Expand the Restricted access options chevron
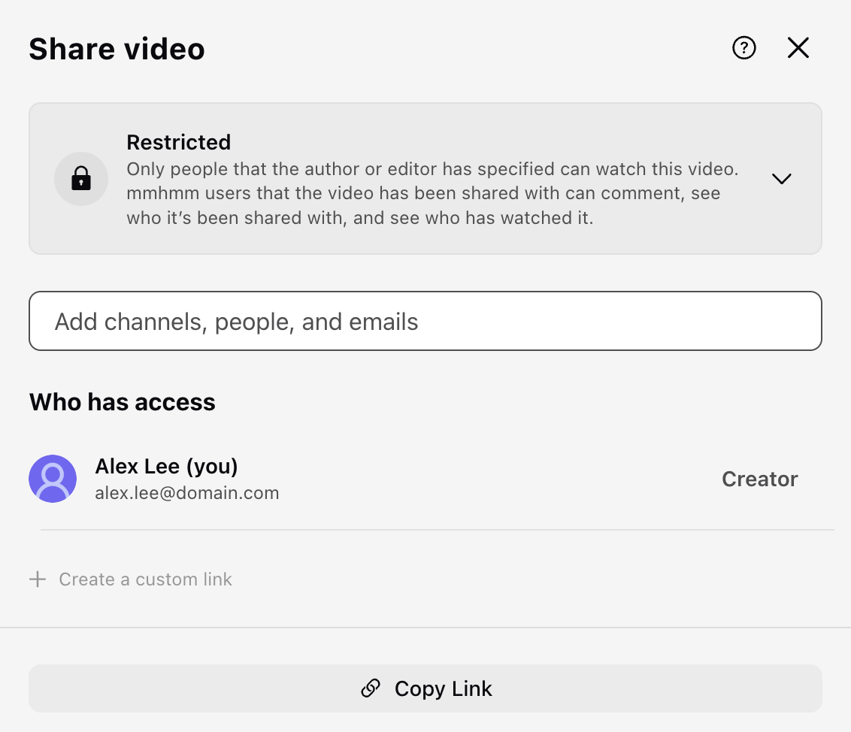 tap(781, 179)
